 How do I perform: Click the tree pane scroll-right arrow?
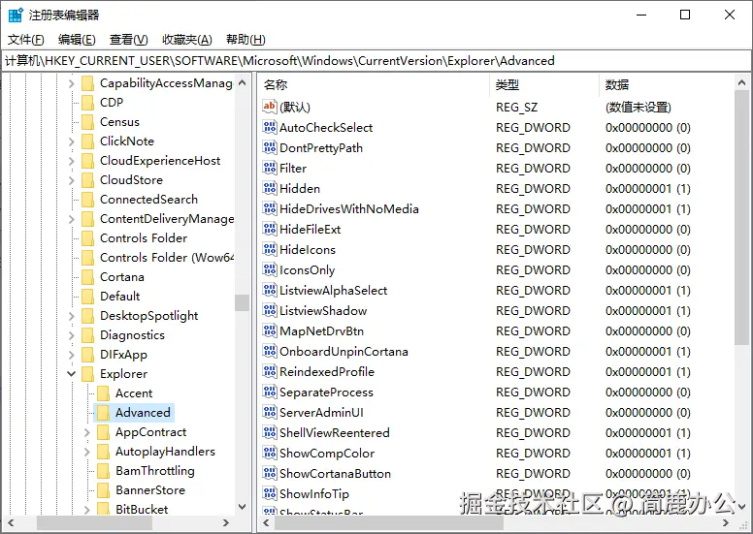click(x=226, y=522)
